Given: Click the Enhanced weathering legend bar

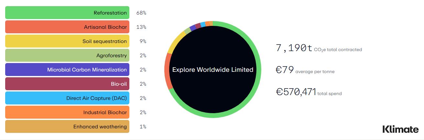Looking at the screenshot, I should (67, 127).
